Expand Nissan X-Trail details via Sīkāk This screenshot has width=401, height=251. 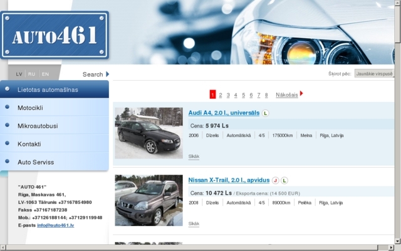pyautogui.click(x=194, y=223)
